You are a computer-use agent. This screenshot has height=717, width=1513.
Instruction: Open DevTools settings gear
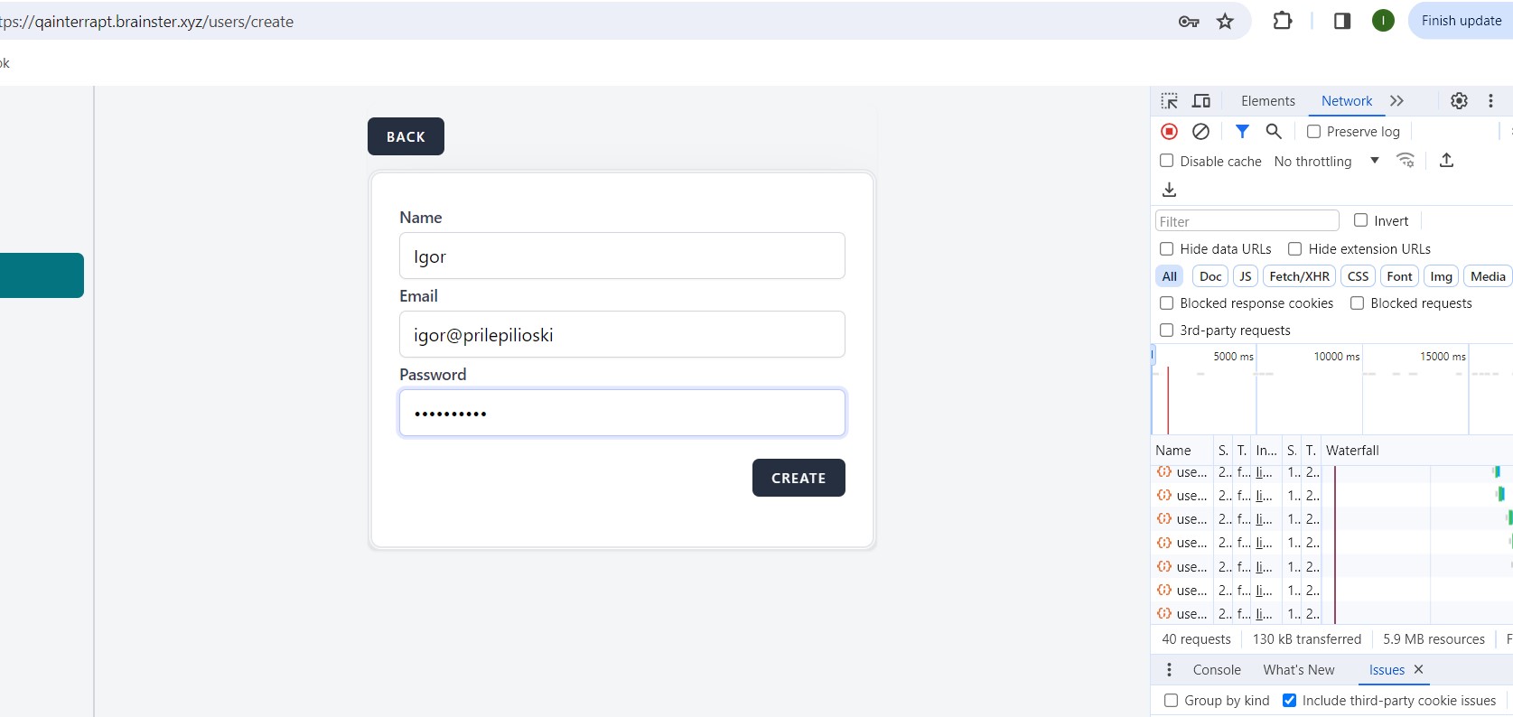[1459, 101]
